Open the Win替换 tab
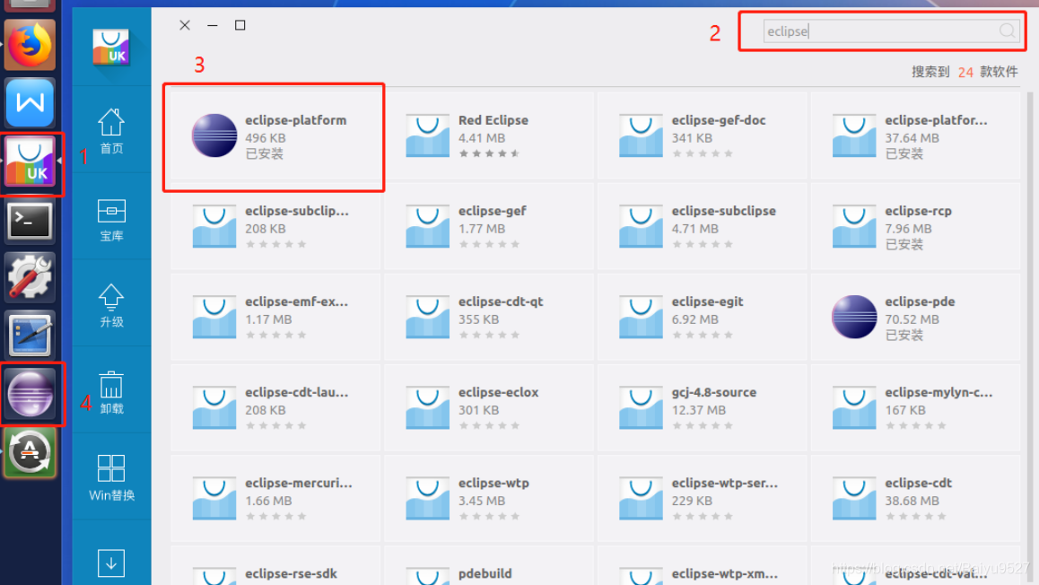The image size is (1039, 585). (111, 478)
